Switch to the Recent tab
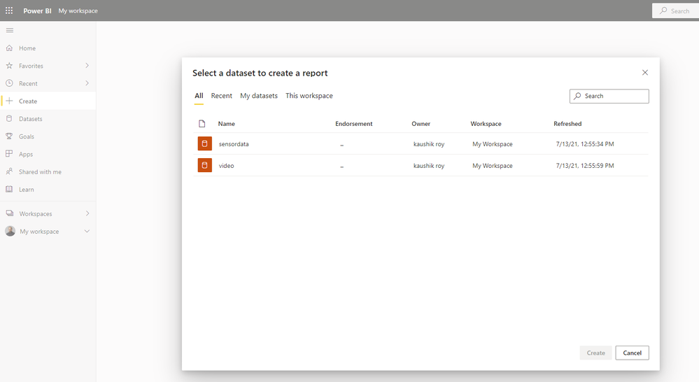 [x=221, y=96]
